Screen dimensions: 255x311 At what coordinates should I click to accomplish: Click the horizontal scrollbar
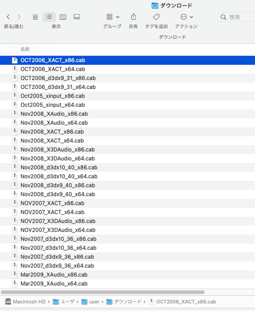[103, 292]
